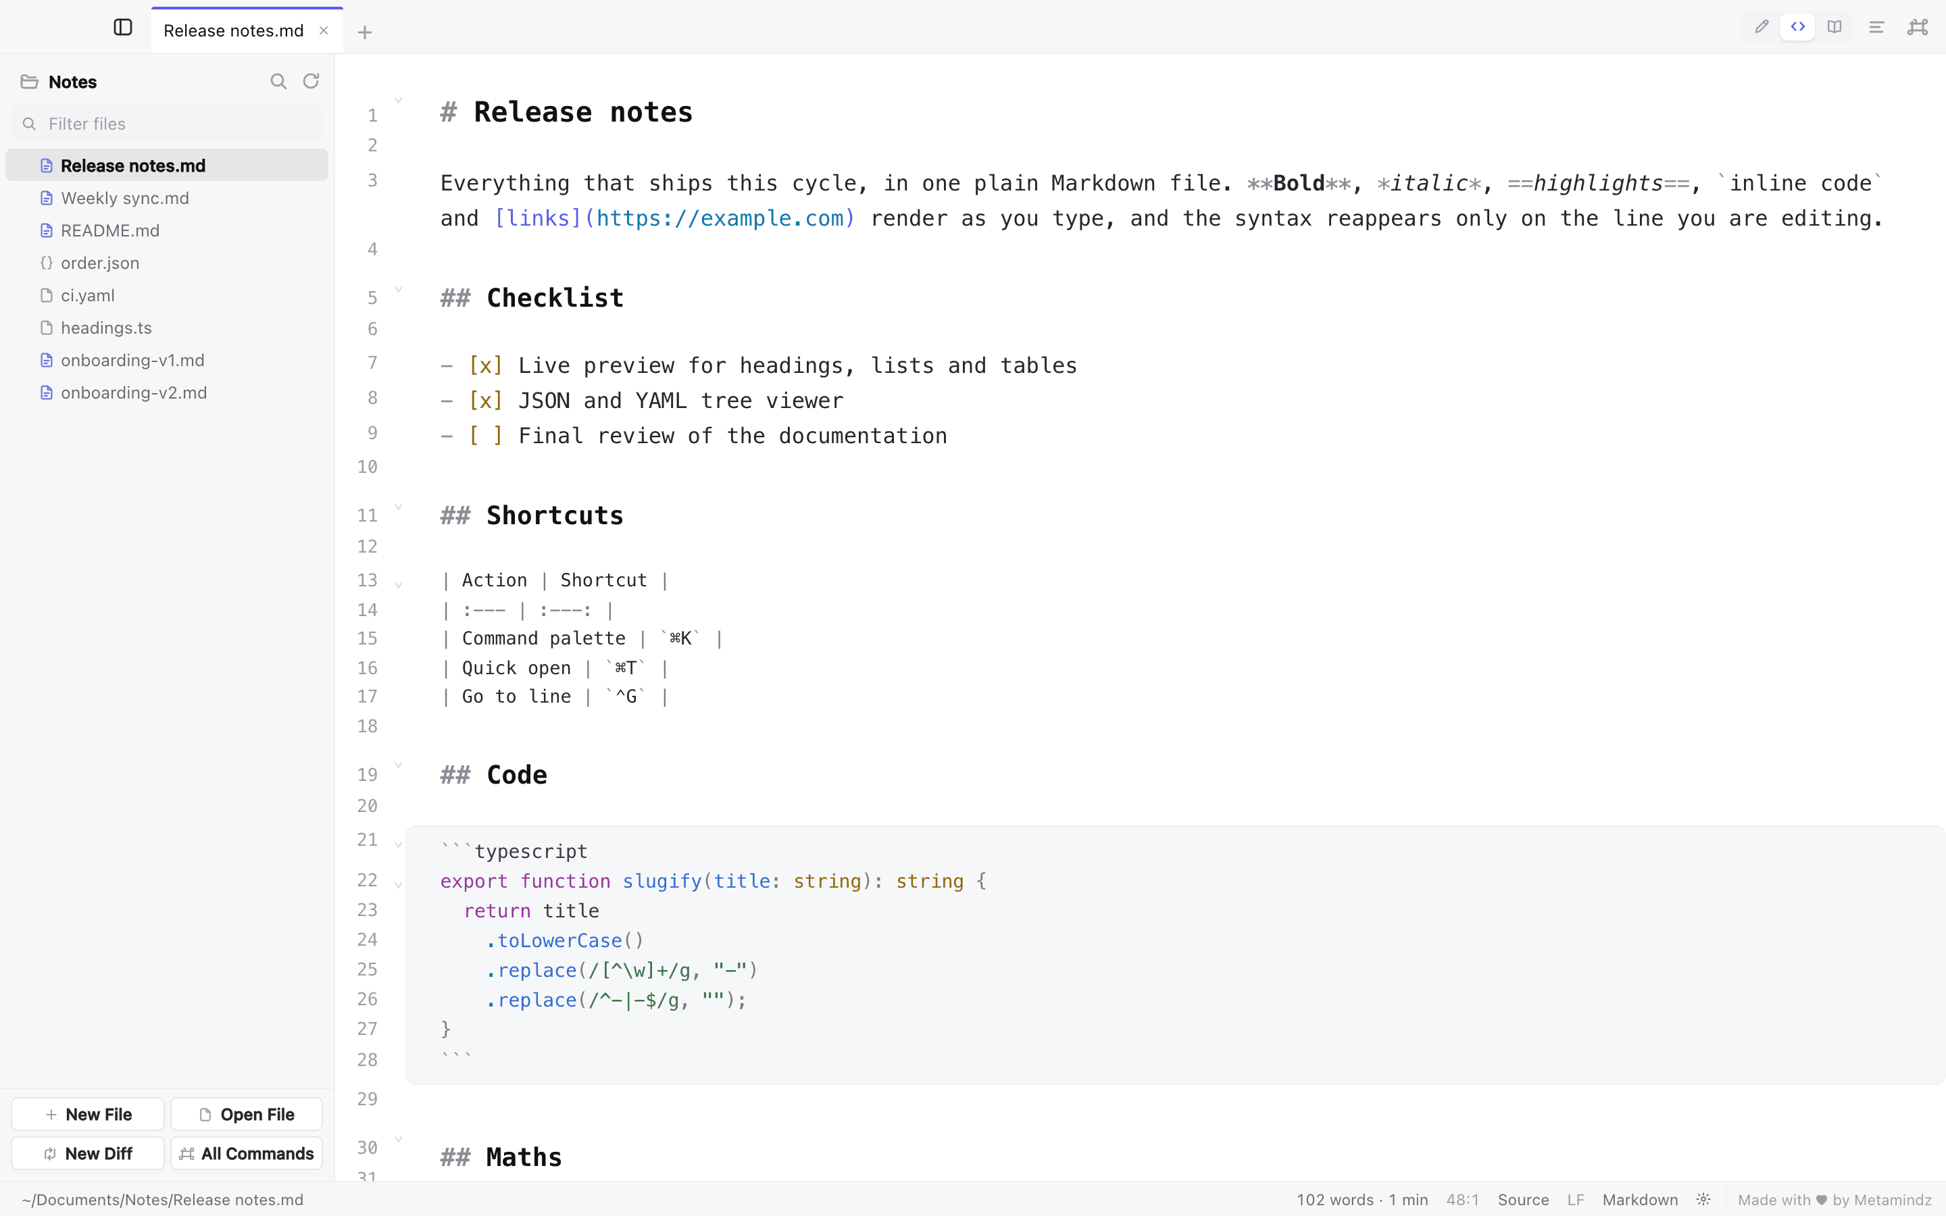1946x1216 pixels.
Task: Click line number 19 in gutter
Action: tap(368, 774)
